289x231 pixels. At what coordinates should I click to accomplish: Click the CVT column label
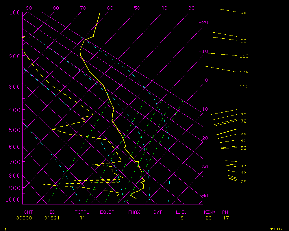158,212
